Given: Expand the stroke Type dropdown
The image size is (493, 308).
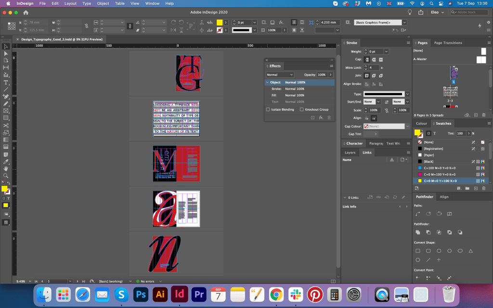Looking at the screenshot, I should [x=407, y=94].
